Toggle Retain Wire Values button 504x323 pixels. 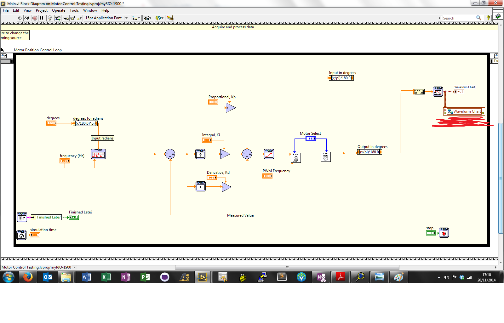58,18
